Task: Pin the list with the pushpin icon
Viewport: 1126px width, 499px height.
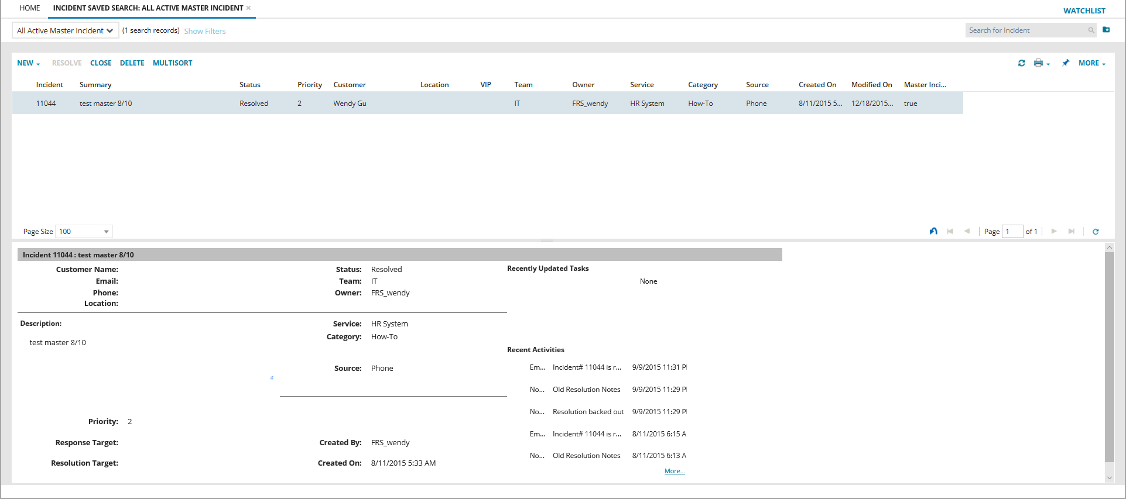Action: pos(1066,63)
